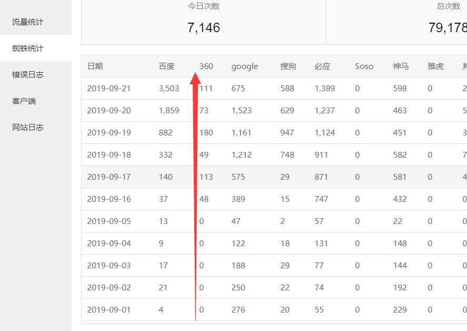Click the Soso column header
Screen dimensions: 467x331
coord(364,66)
